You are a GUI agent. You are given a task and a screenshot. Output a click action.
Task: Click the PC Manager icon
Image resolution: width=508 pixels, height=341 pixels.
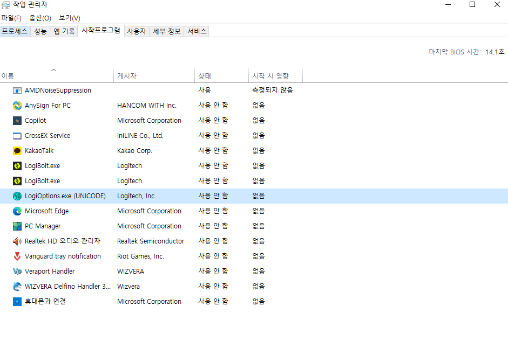(17, 226)
